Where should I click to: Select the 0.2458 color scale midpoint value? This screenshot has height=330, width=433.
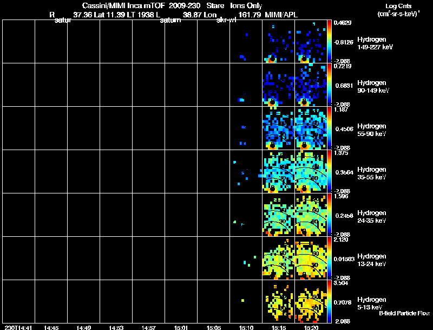click(344, 216)
